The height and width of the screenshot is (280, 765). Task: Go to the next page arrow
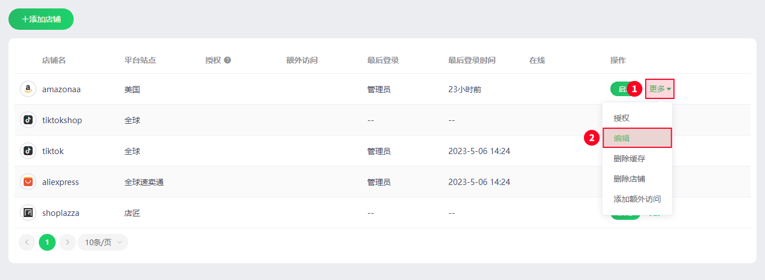(67, 242)
